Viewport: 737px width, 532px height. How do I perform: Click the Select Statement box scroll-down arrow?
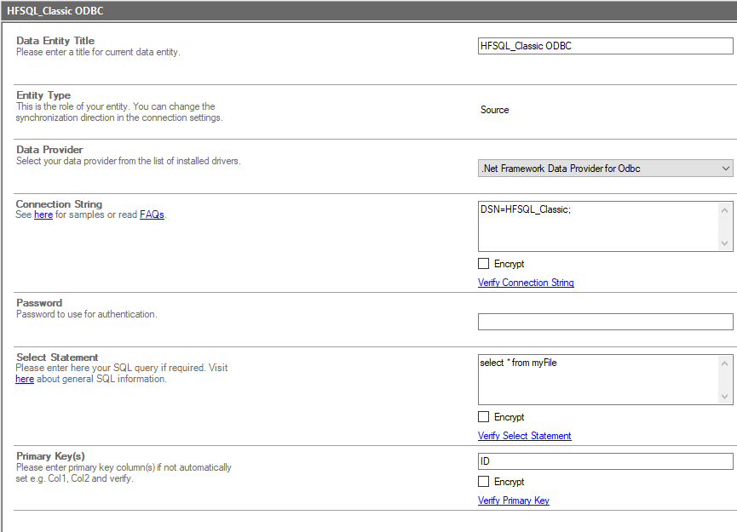[725, 397]
